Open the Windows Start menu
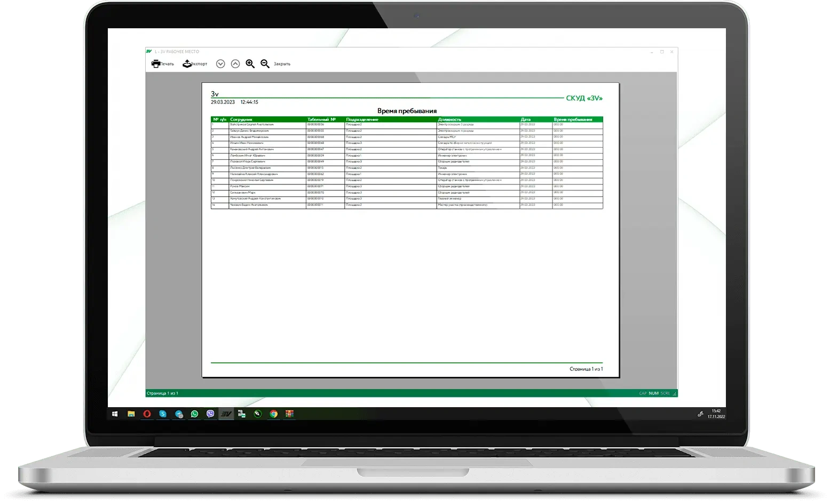Viewport: 830px width, 501px height. [x=115, y=414]
